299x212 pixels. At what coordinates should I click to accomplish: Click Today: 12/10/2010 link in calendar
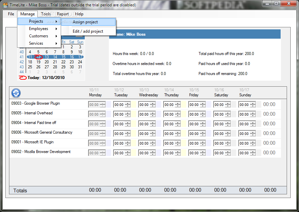[x=46, y=78]
